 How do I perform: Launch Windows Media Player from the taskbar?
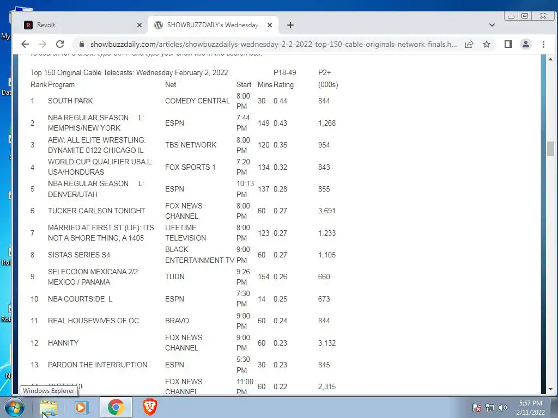[81, 407]
